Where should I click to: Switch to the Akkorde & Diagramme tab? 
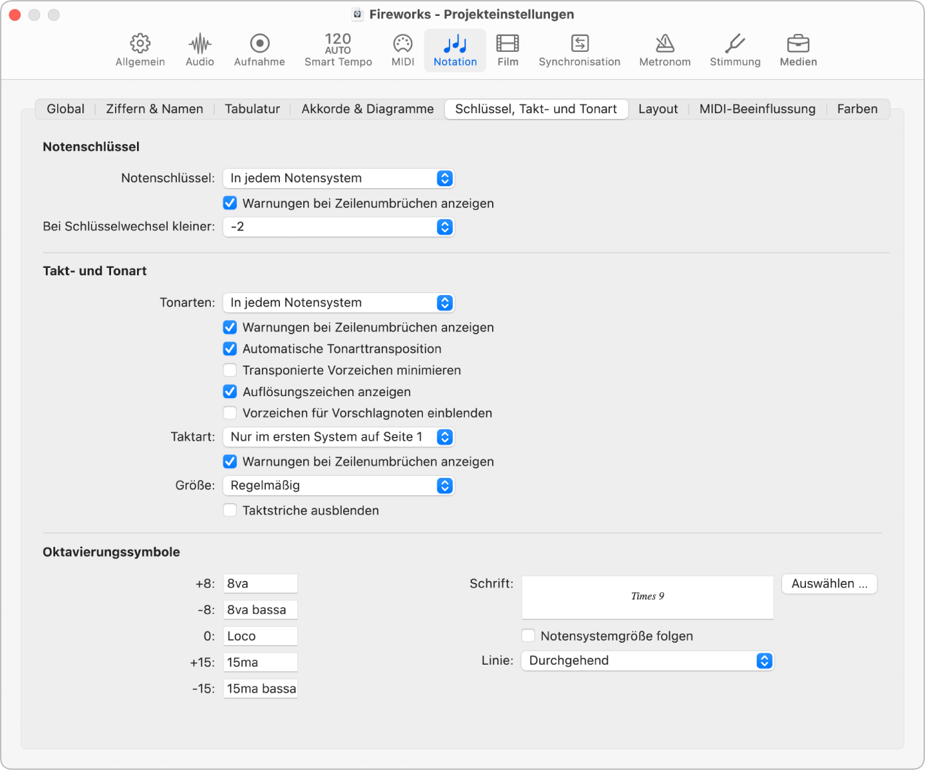tap(368, 109)
